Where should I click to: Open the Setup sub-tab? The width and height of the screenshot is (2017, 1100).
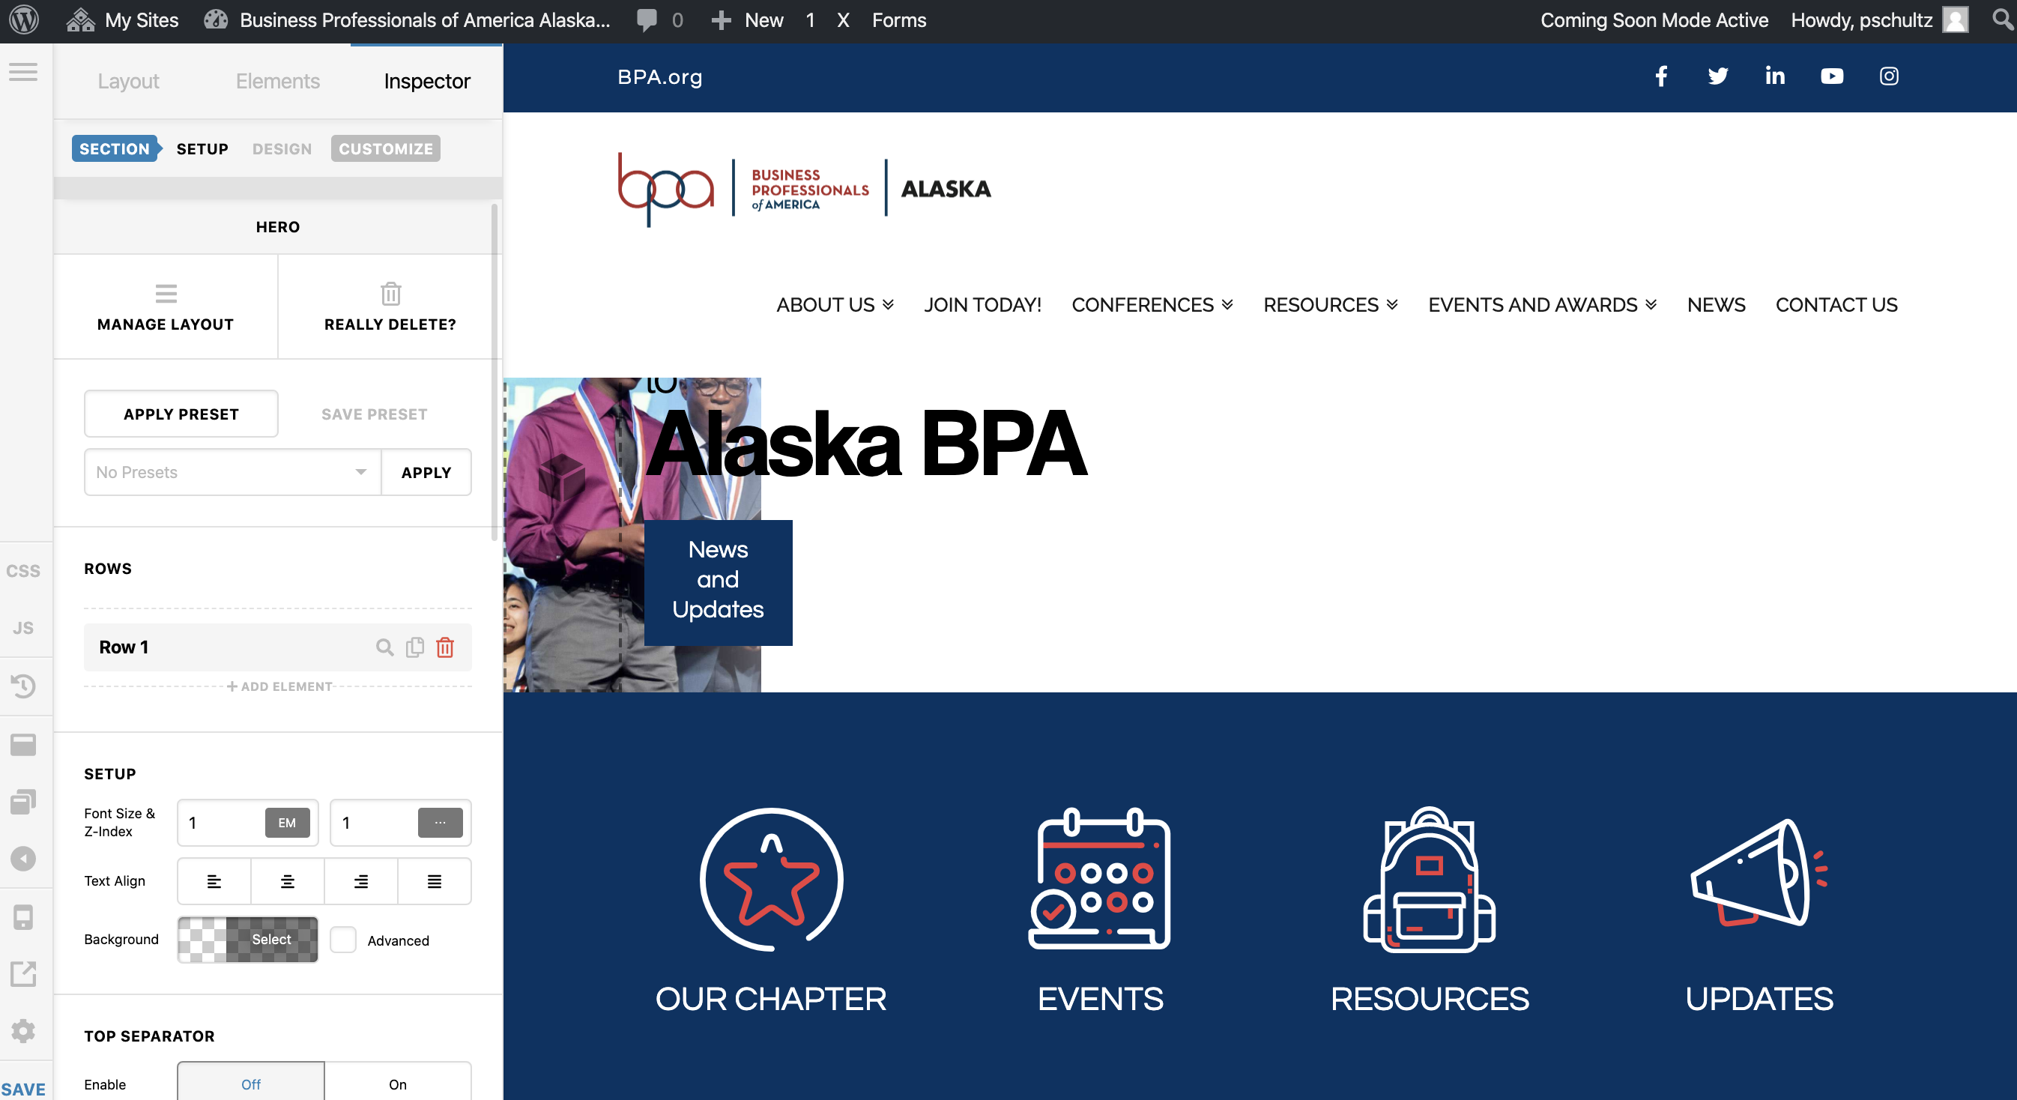(202, 149)
